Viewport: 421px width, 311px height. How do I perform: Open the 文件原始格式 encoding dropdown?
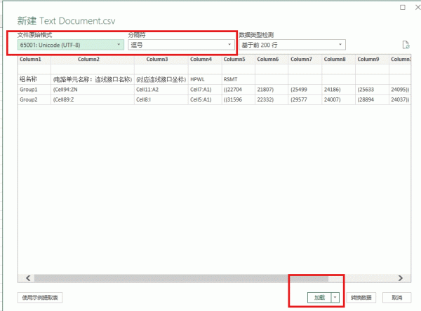pos(69,44)
